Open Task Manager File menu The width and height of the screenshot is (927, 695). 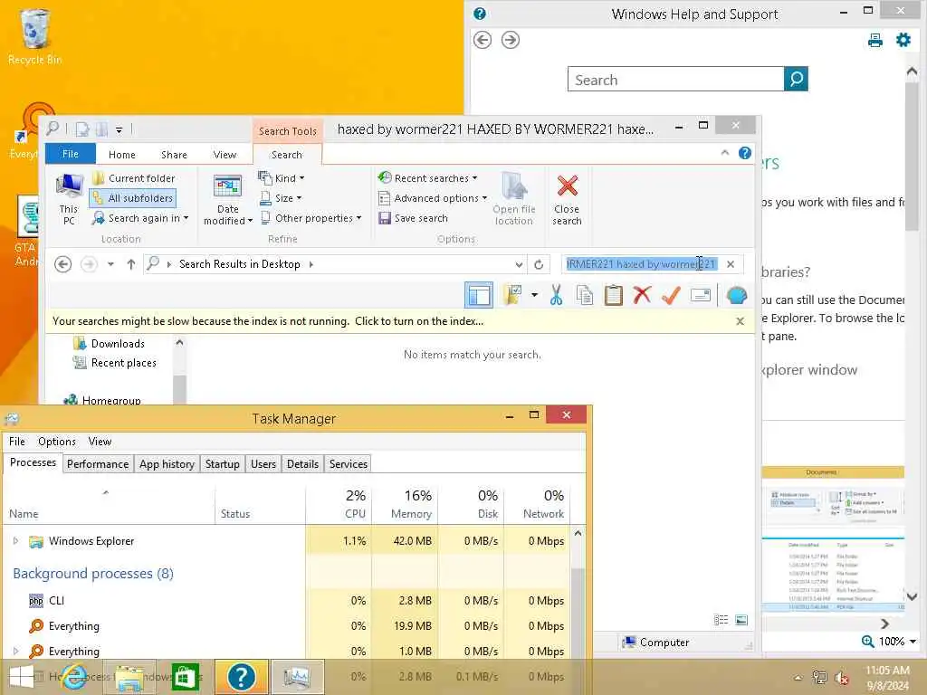[16, 442]
